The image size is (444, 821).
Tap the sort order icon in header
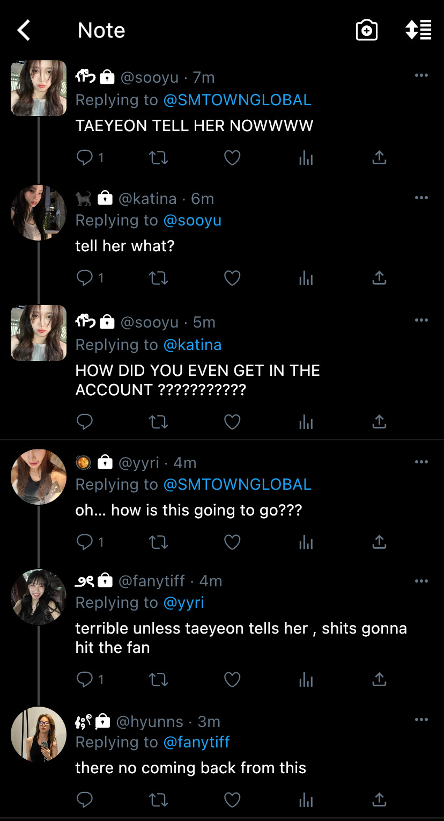tap(418, 30)
